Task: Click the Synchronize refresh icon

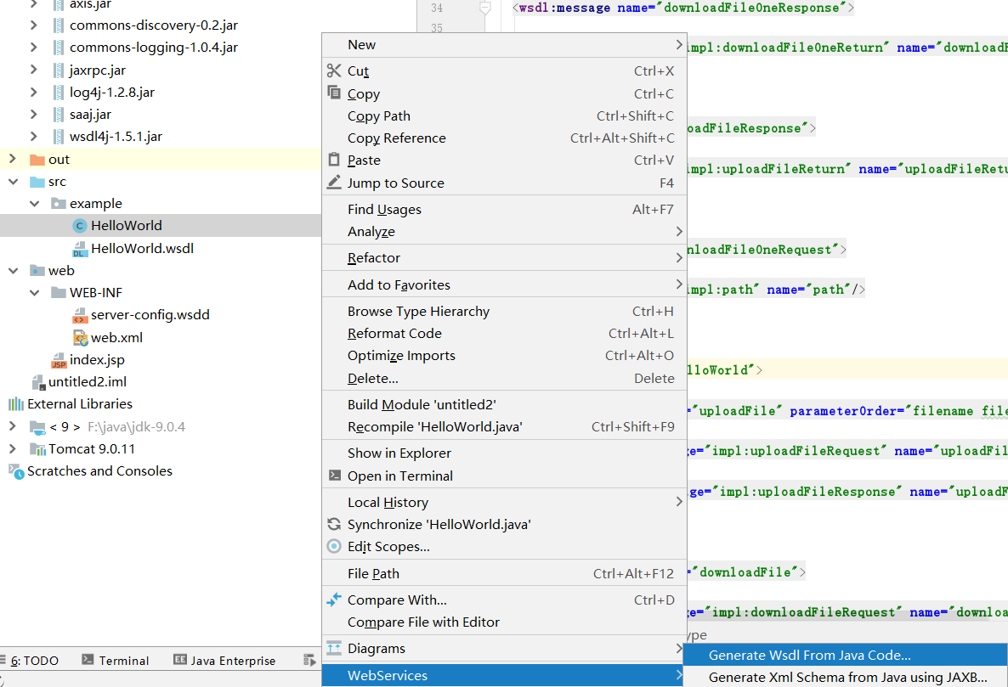Action: coord(334,524)
